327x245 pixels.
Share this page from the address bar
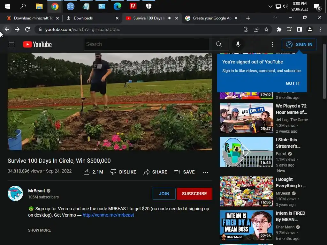[256, 30]
